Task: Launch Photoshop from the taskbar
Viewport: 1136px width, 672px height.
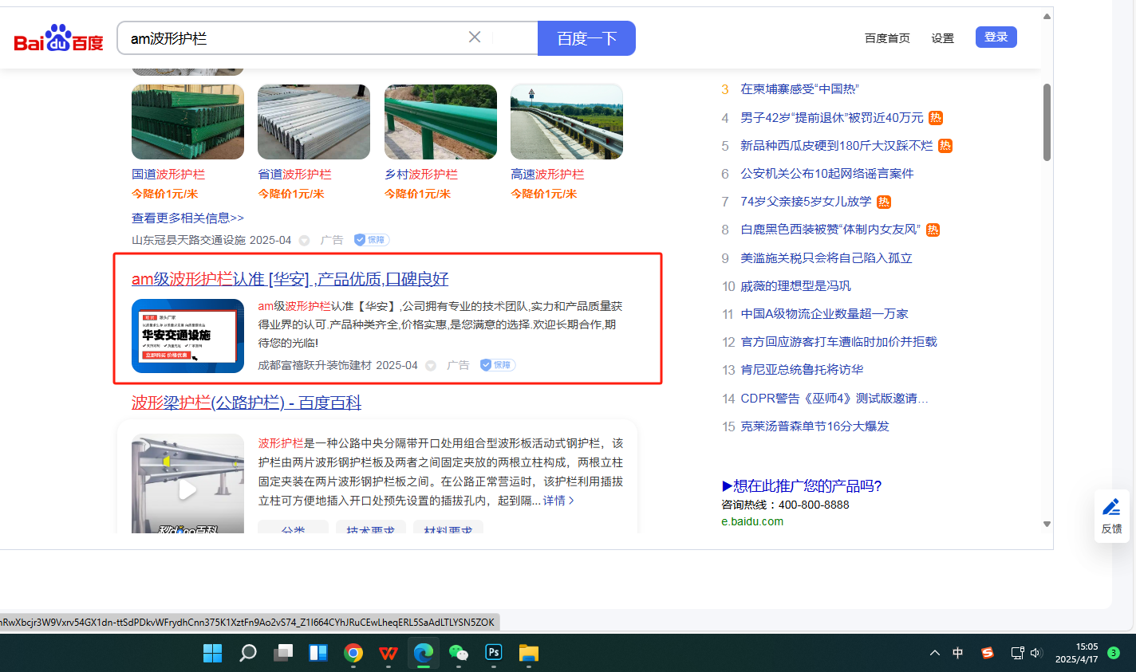Action: point(494,653)
